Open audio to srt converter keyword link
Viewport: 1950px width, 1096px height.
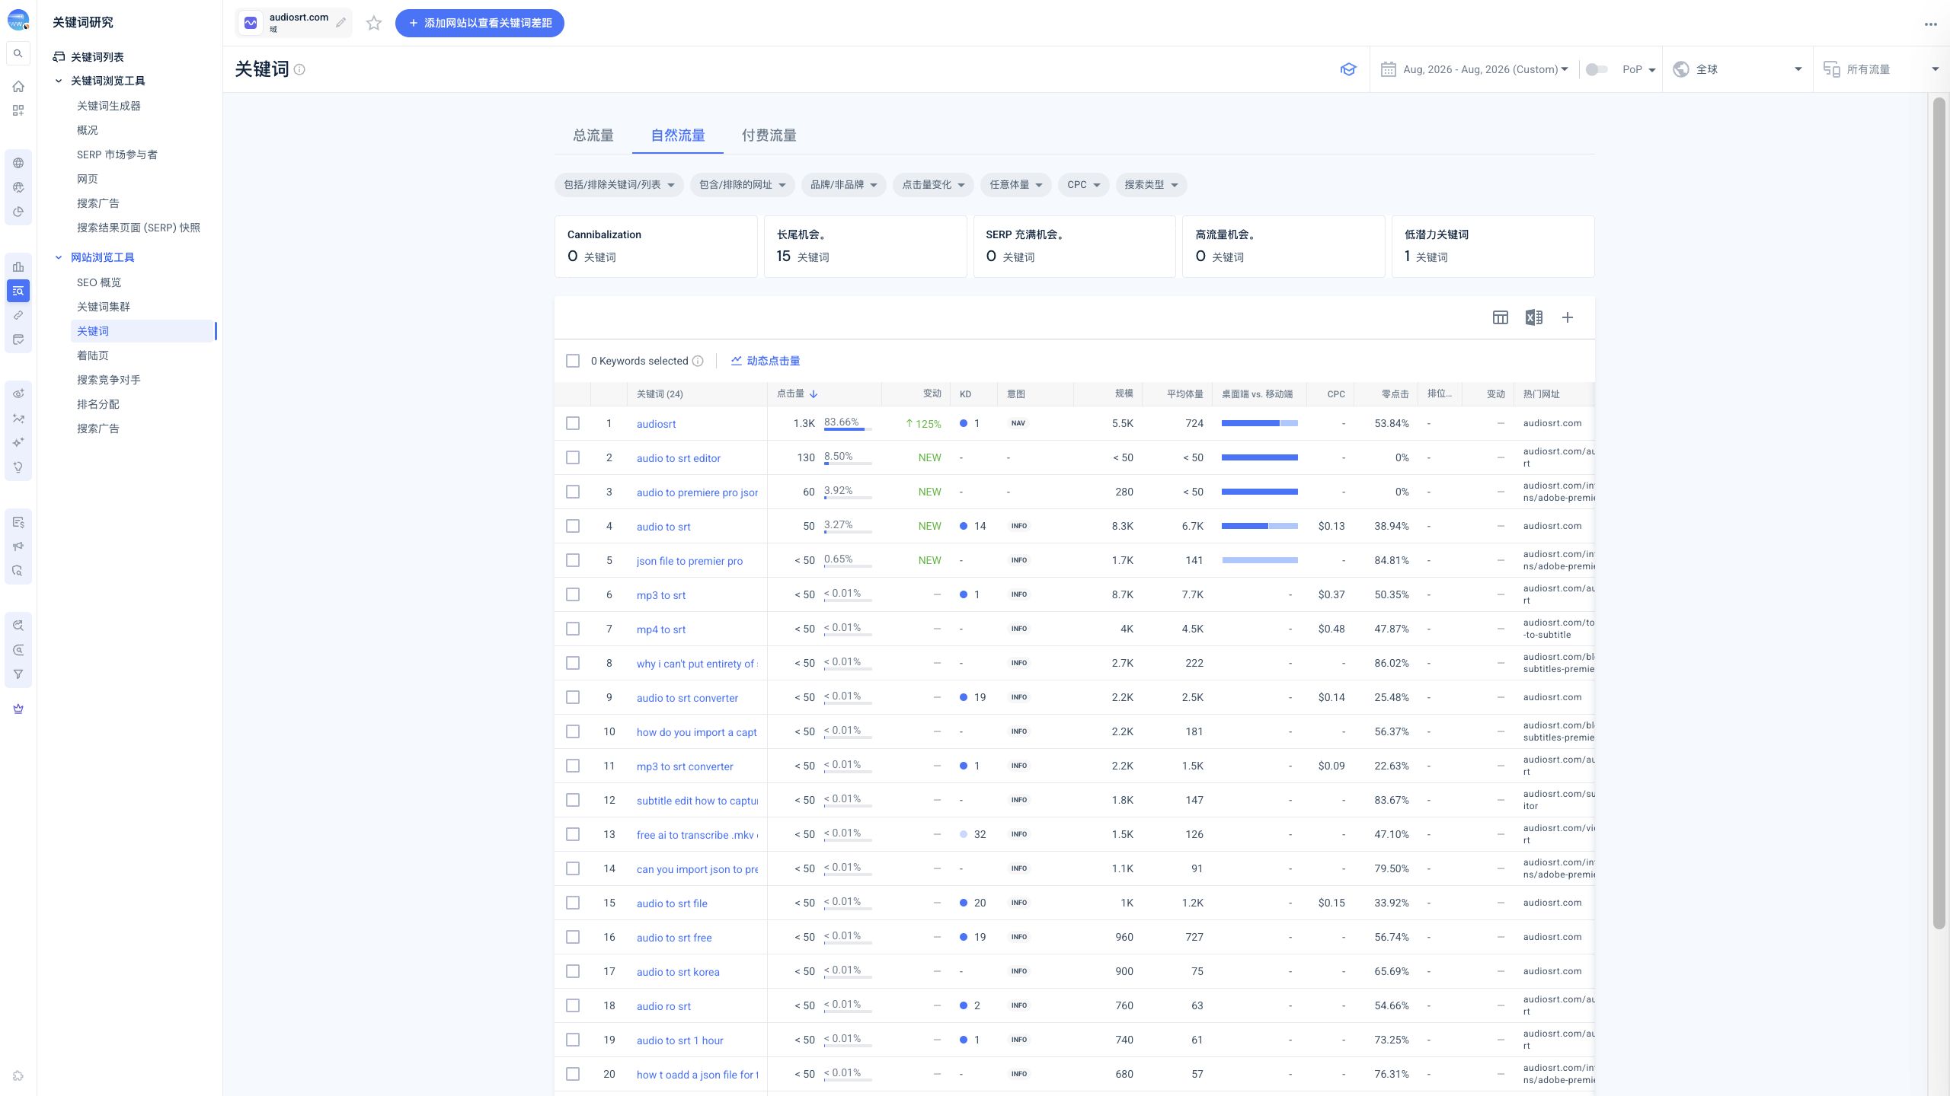pyautogui.click(x=687, y=698)
